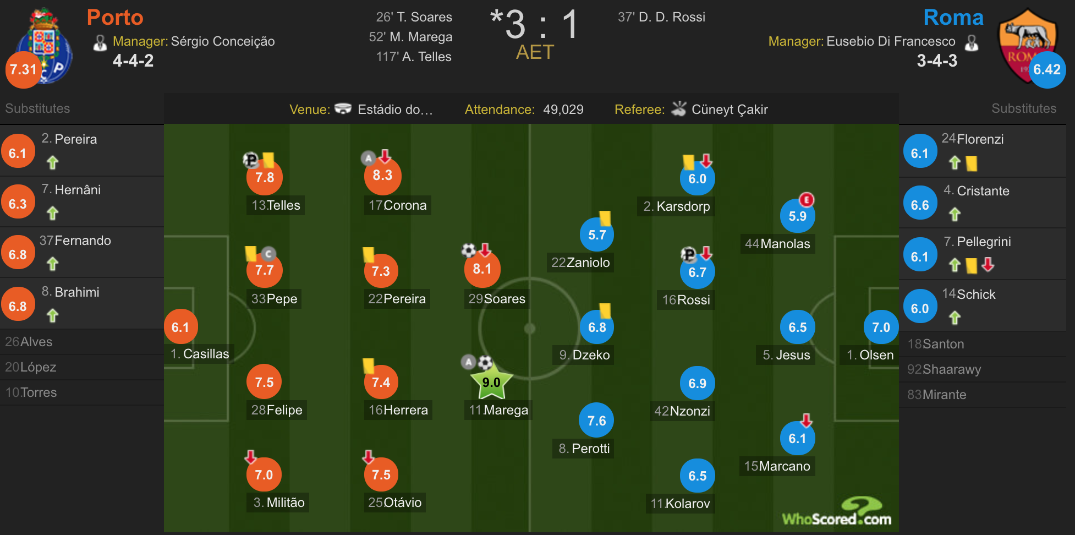Open unused substitute Shaarawy's row

983,369
